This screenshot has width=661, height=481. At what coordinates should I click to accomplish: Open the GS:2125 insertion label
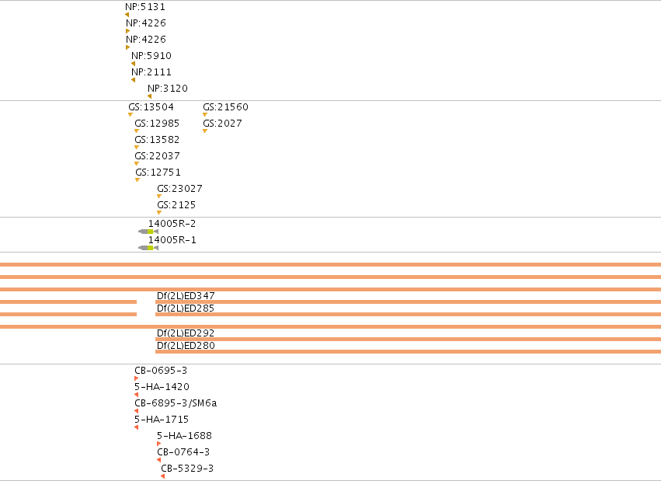tap(176, 205)
